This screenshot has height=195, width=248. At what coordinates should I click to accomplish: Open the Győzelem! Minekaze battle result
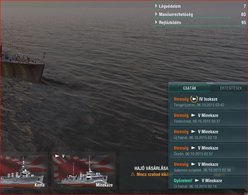(208, 182)
